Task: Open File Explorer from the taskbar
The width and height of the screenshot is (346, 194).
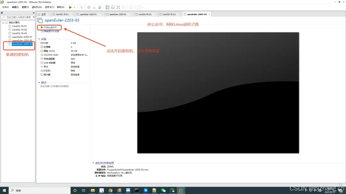Action: tap(93, 190)
